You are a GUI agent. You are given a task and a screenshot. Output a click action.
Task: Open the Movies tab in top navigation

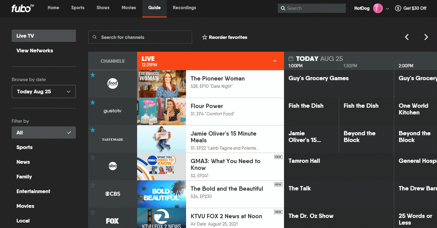129,8
